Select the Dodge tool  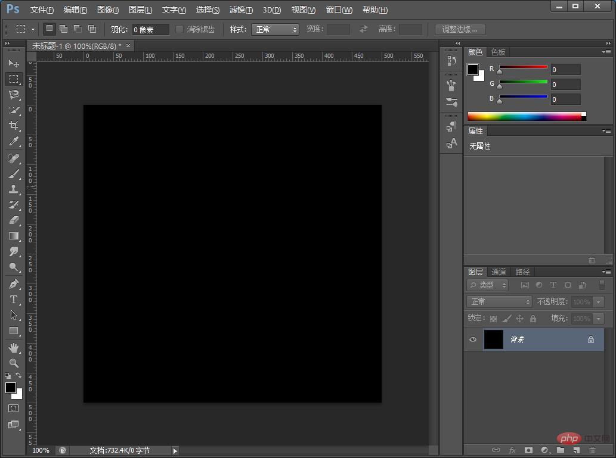pos(14,267)
